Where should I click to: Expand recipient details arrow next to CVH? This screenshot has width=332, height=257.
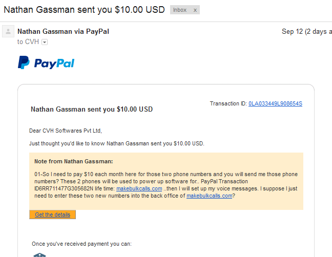45,42
